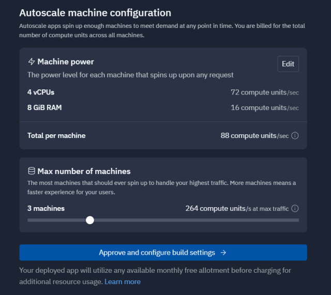The image size is (331, 295).
Task: Open the Learn more link
Action: [x=123, y=282]
